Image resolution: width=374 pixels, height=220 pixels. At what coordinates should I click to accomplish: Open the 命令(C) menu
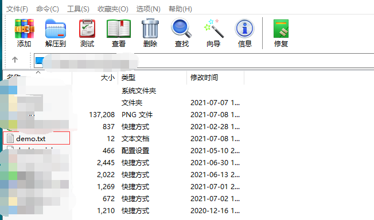[48, 9]
